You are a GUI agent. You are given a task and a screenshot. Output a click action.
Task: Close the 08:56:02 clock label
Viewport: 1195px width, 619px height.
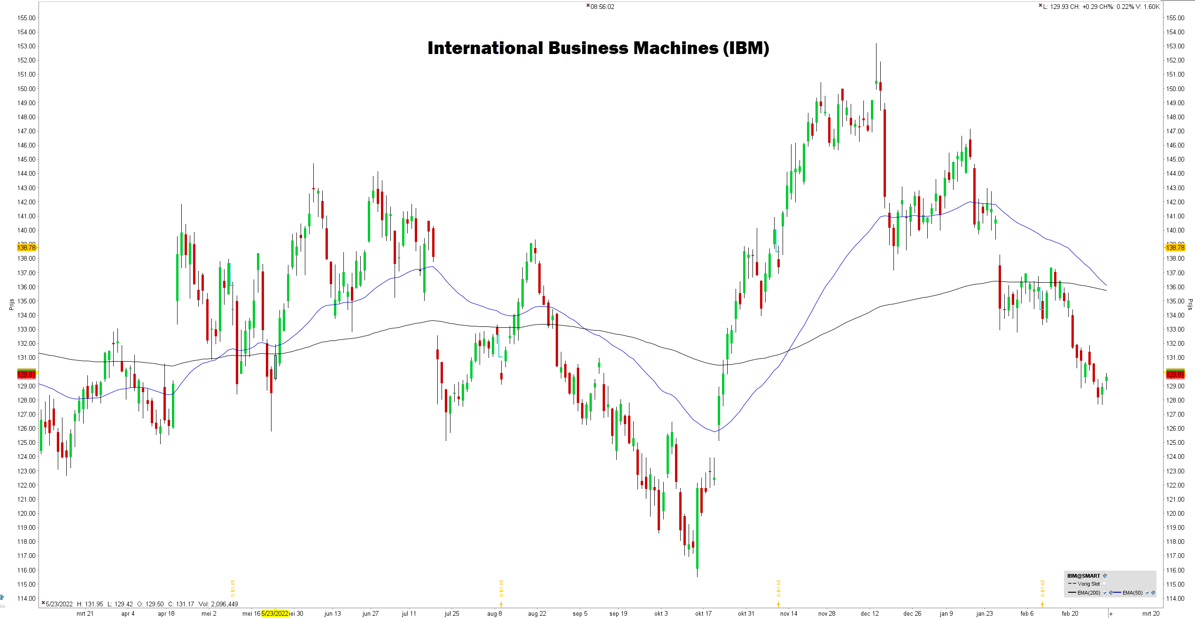pos(588,6)
